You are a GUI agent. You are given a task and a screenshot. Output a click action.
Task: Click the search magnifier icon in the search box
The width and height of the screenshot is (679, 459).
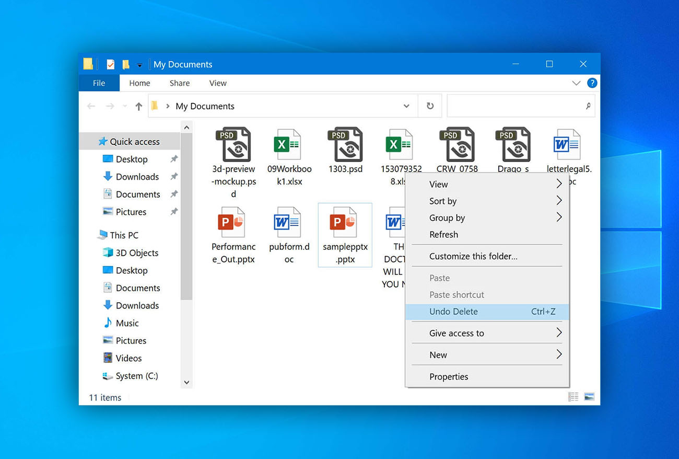(x=589, y=106)
